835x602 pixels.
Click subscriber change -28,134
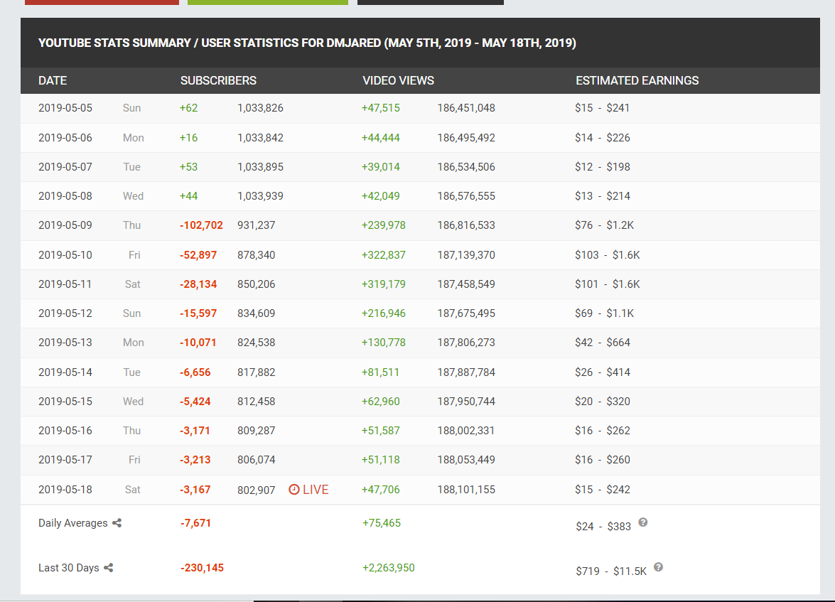[x=198, y=284]
